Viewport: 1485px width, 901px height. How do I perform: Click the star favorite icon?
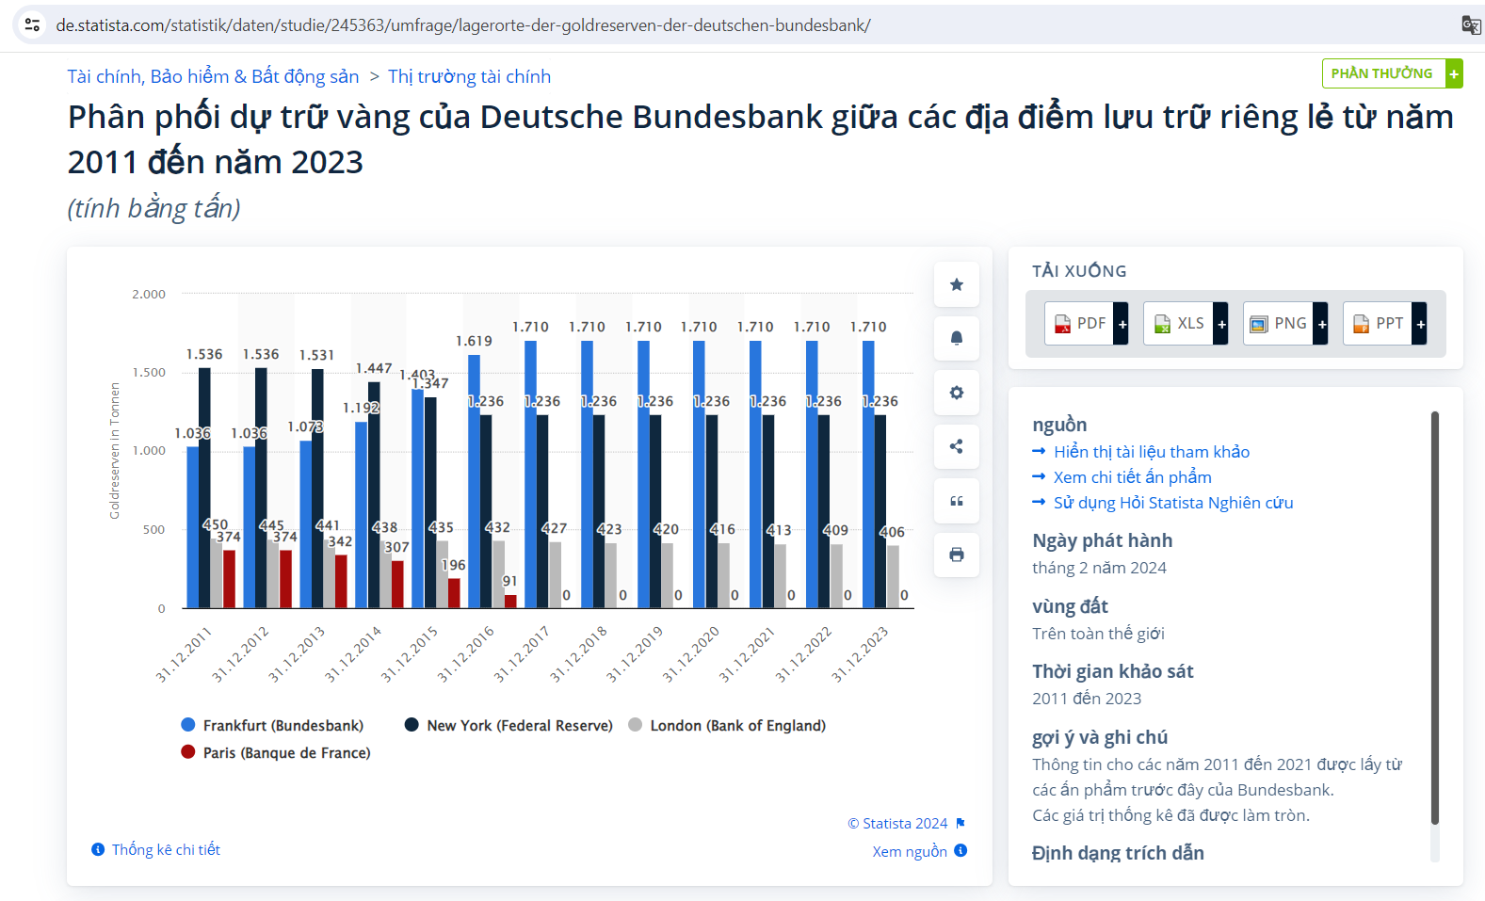tap(956, 284)
